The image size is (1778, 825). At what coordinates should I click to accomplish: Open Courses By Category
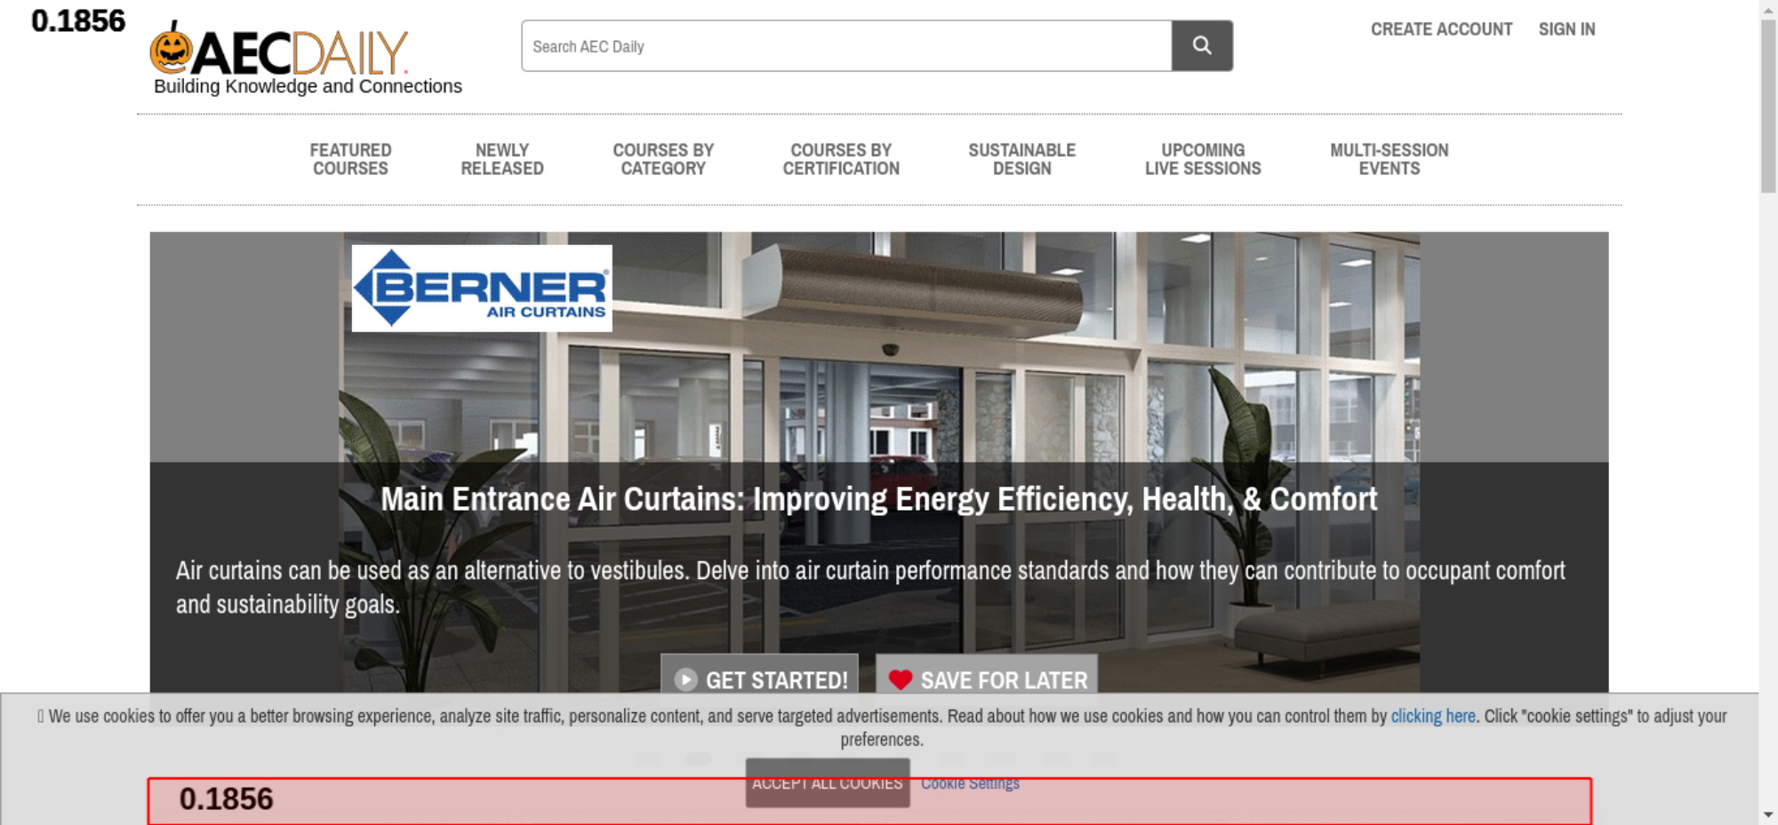663,160
